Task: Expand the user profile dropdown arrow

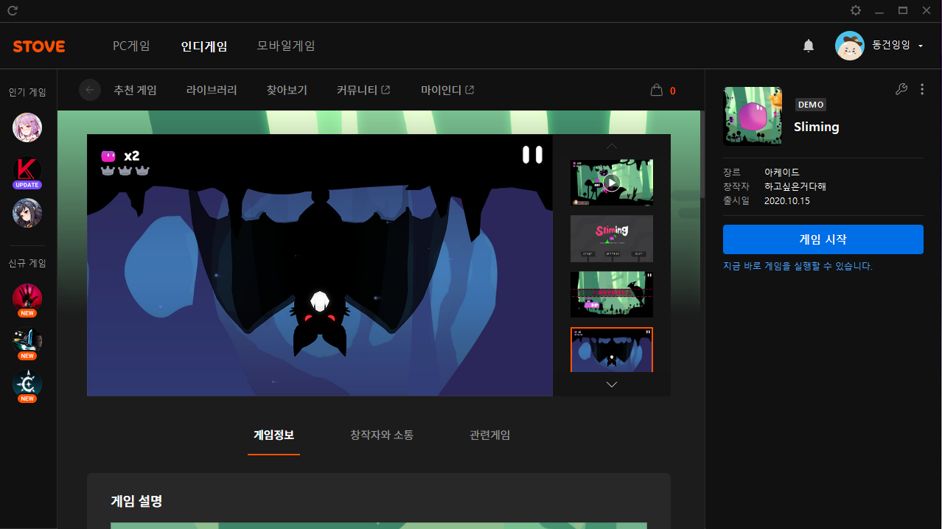Action: click(x=921, y=46)
